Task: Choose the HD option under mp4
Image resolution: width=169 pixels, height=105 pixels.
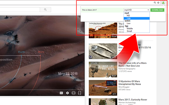Action: point(137,15)
